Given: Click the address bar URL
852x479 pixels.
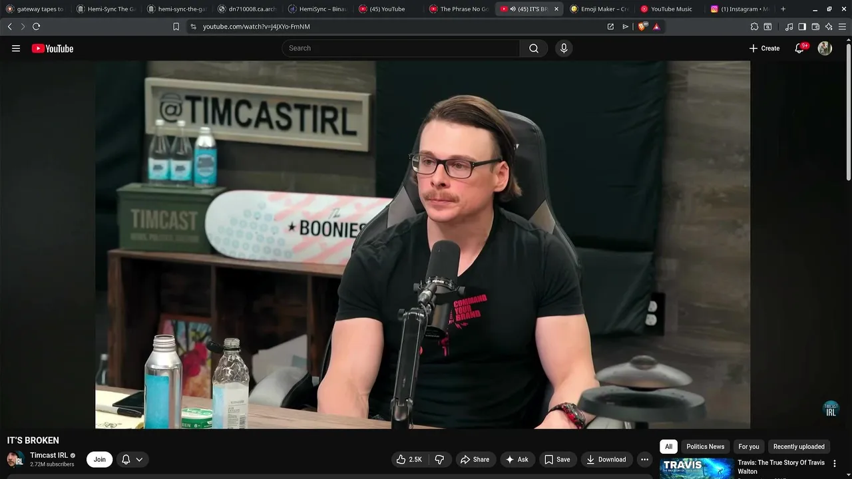Looking at the screenshot, I should [x=256, y=27].
